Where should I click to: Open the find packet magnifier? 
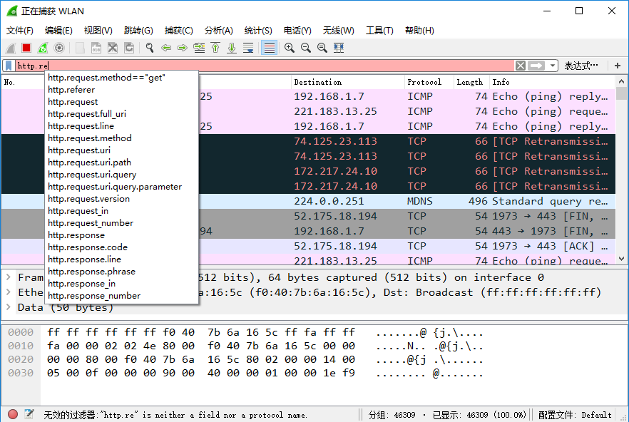click(x=150, y=48)
